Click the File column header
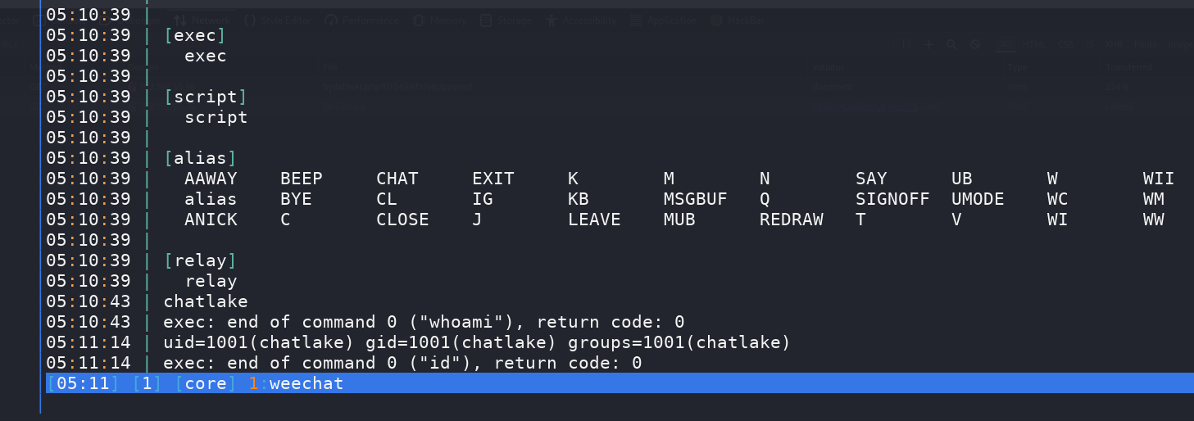The width and height of the screenshot is (1194, 421). coord(329,67)
